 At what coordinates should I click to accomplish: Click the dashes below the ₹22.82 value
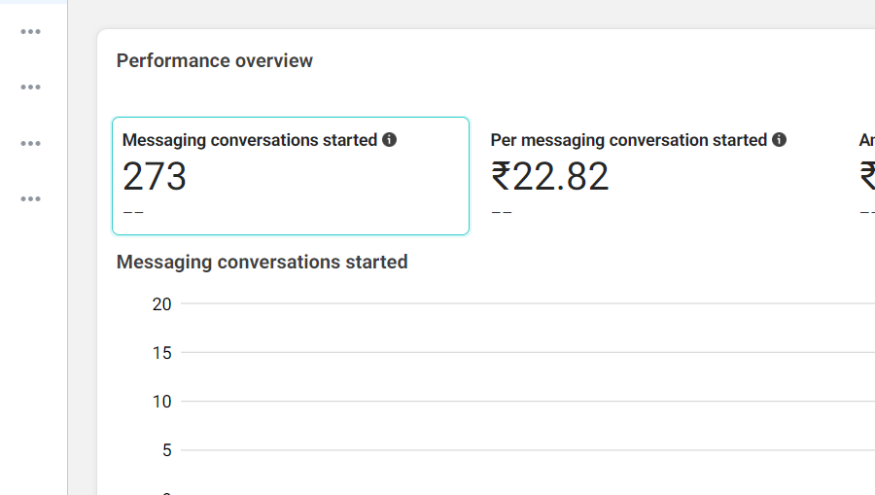[502, 212]
